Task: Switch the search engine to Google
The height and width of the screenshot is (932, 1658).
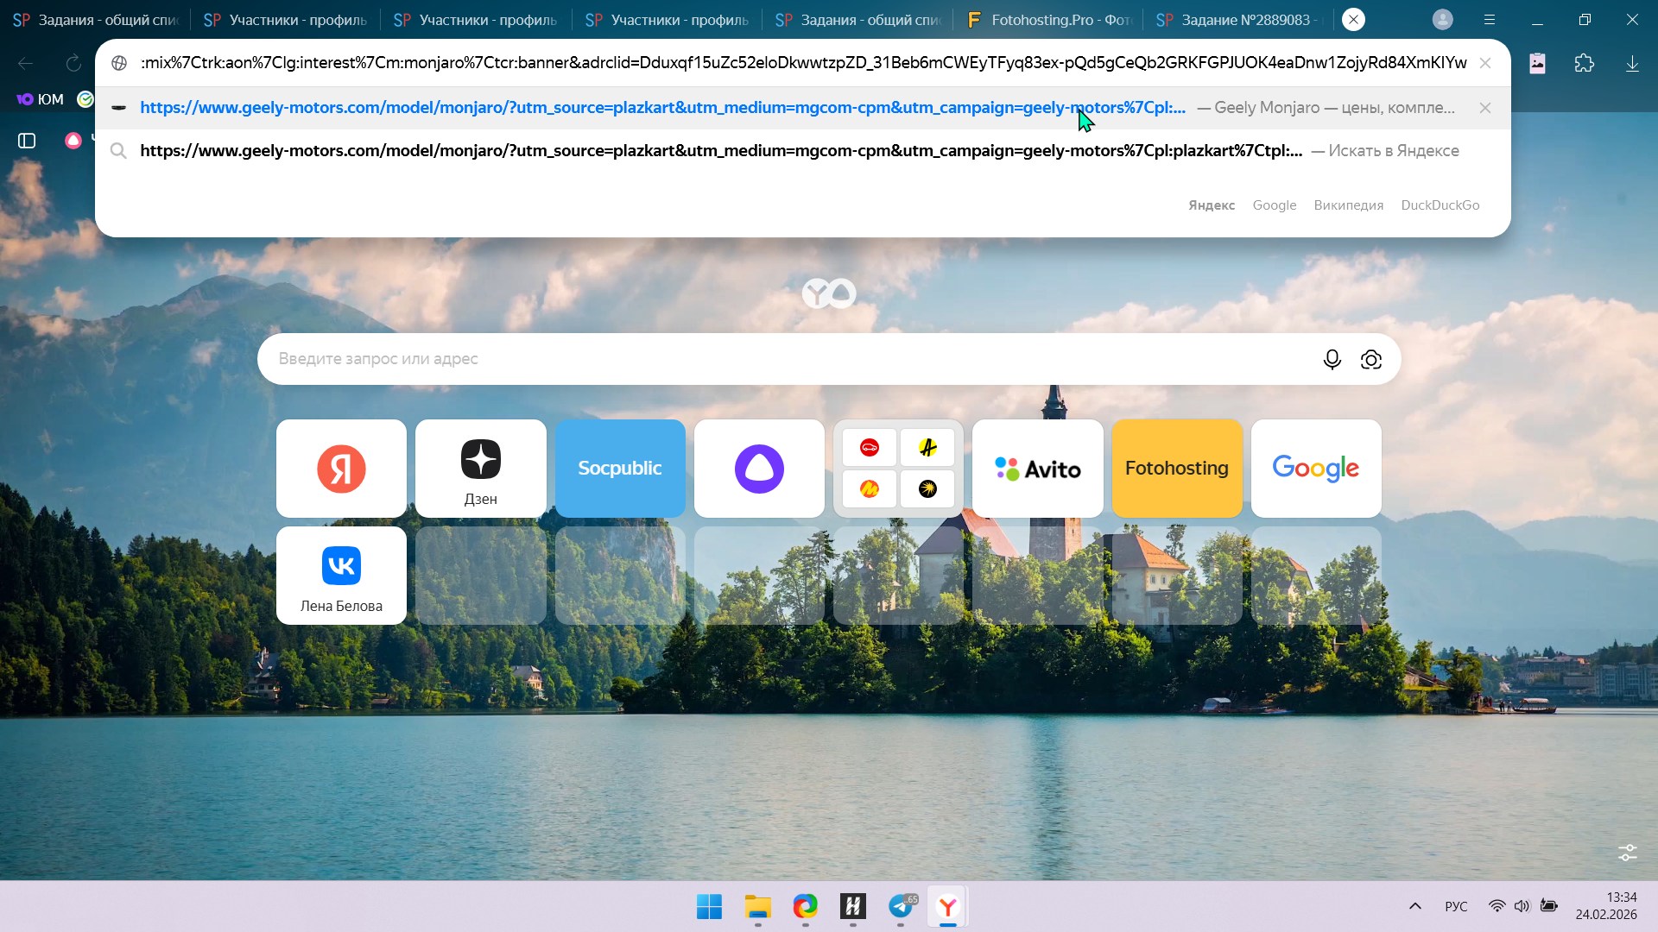Action: click(x=1274, y=205)
